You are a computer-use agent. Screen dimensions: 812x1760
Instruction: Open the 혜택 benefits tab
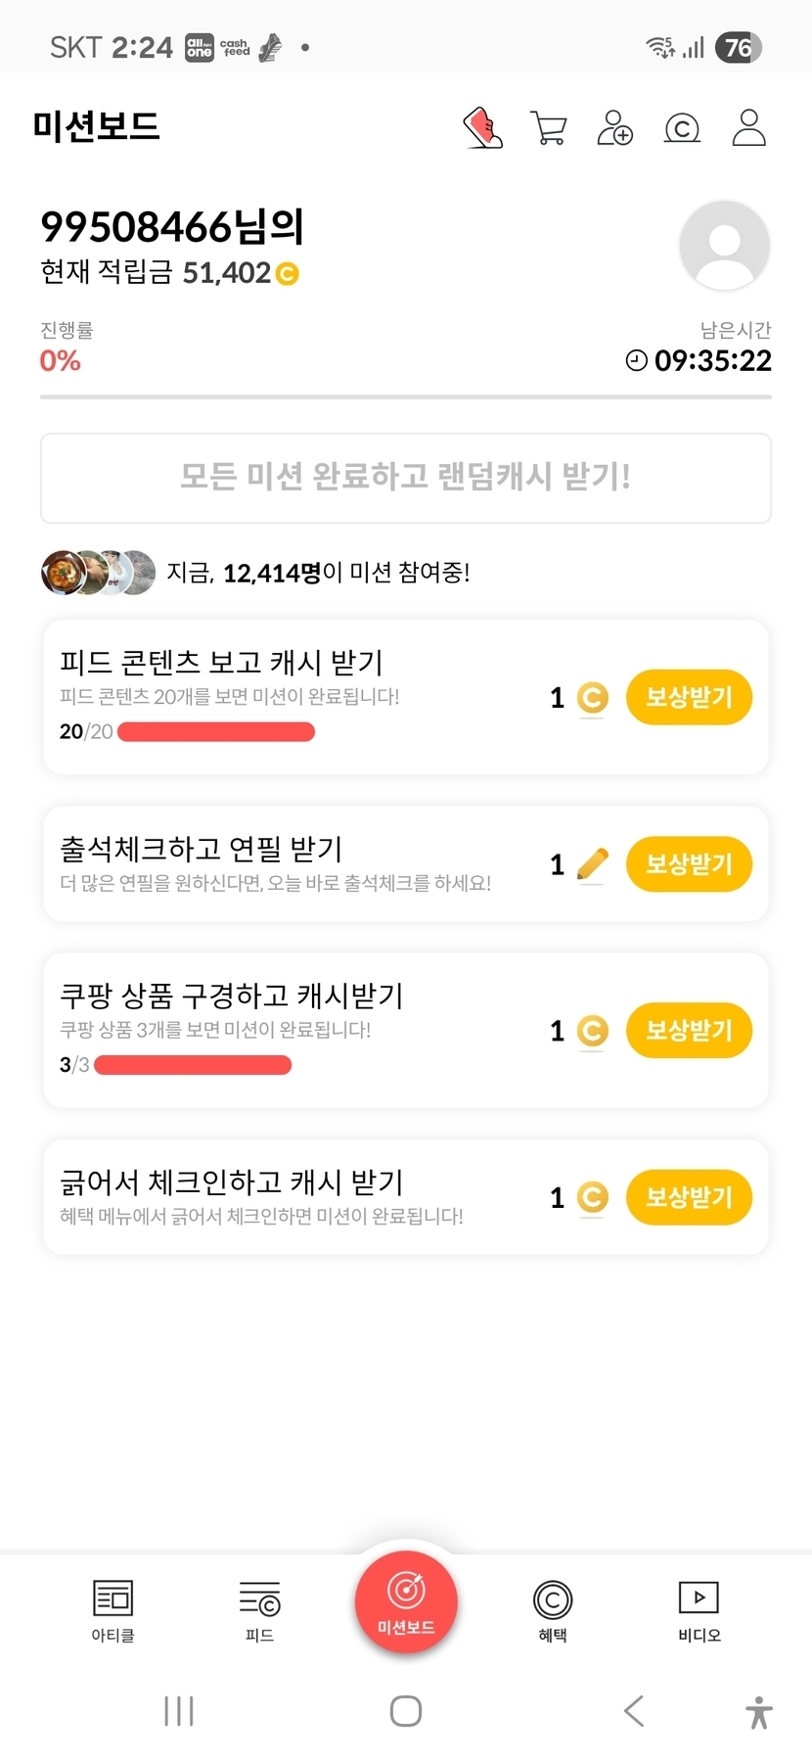click(x=553, y=1610)
